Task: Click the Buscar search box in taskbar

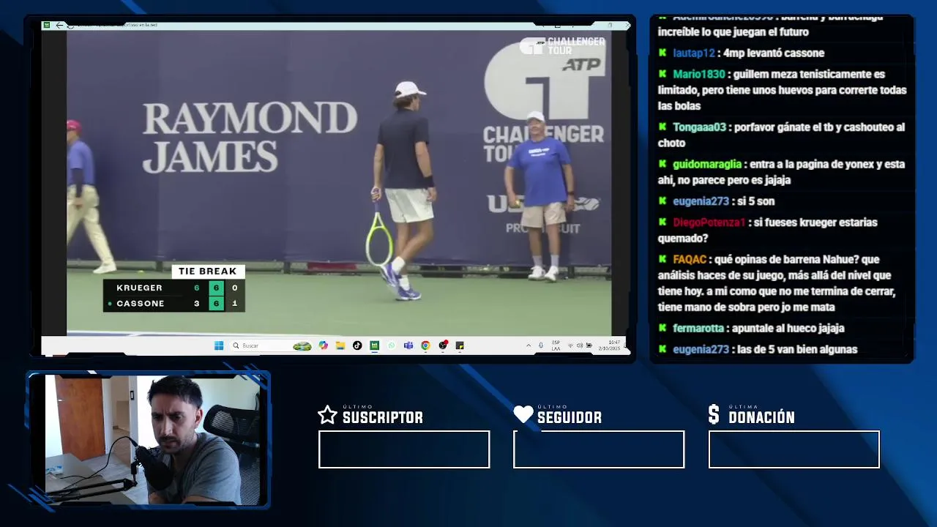Action: click(272, 345)
